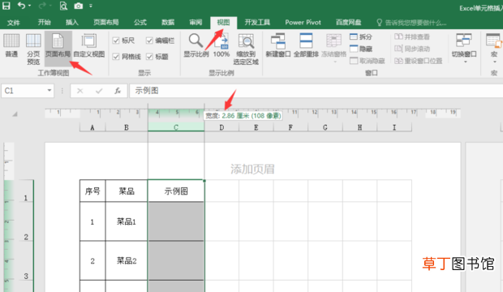Select column D header
Image resolution: width=503 pixels, height=292 pixels.
point(221,127)
